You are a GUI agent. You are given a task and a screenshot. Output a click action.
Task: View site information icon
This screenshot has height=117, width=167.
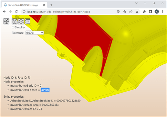[x=24, y=12]
